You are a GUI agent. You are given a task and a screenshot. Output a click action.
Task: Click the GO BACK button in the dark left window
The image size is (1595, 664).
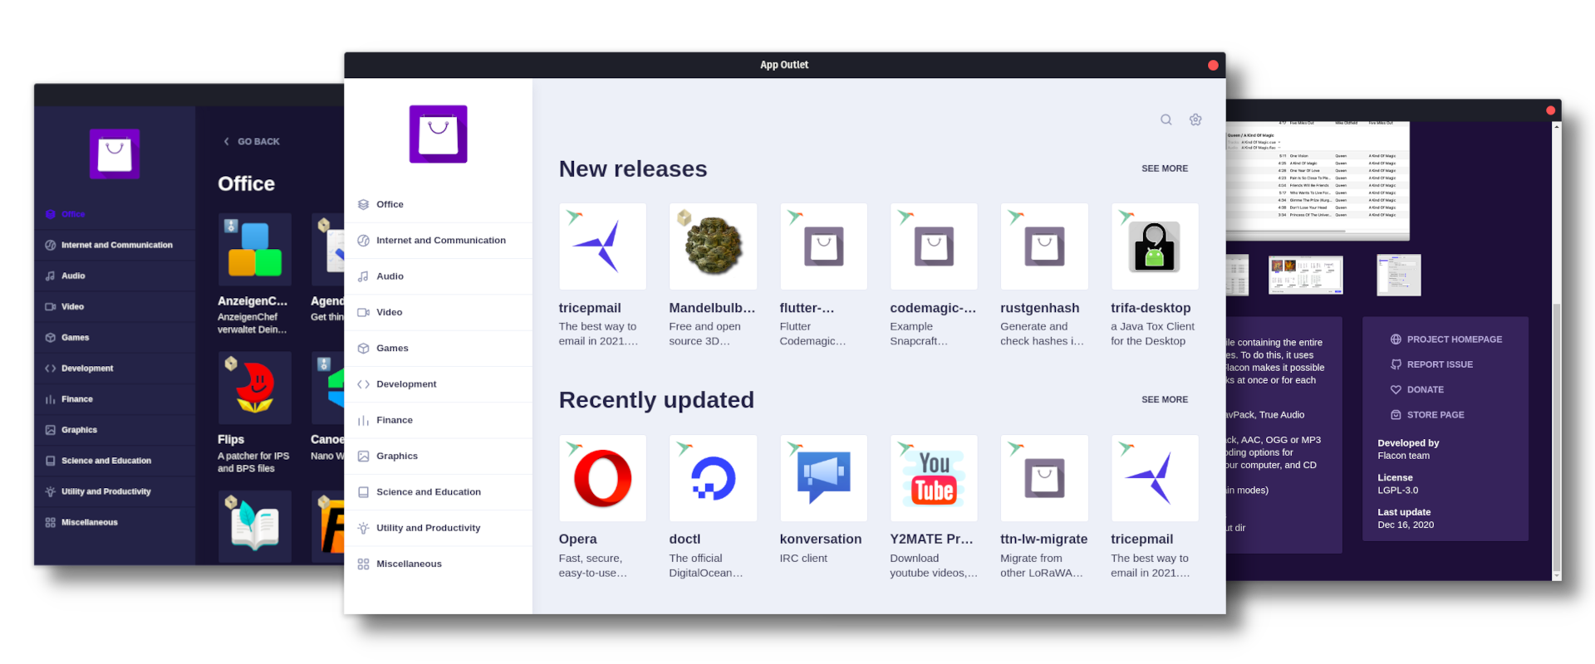pyautogui.click(x=252, y=142)
